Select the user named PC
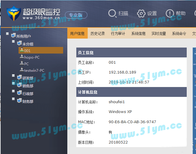The height and width of the screenshot is (154, 196). click(x=27, y=64)
